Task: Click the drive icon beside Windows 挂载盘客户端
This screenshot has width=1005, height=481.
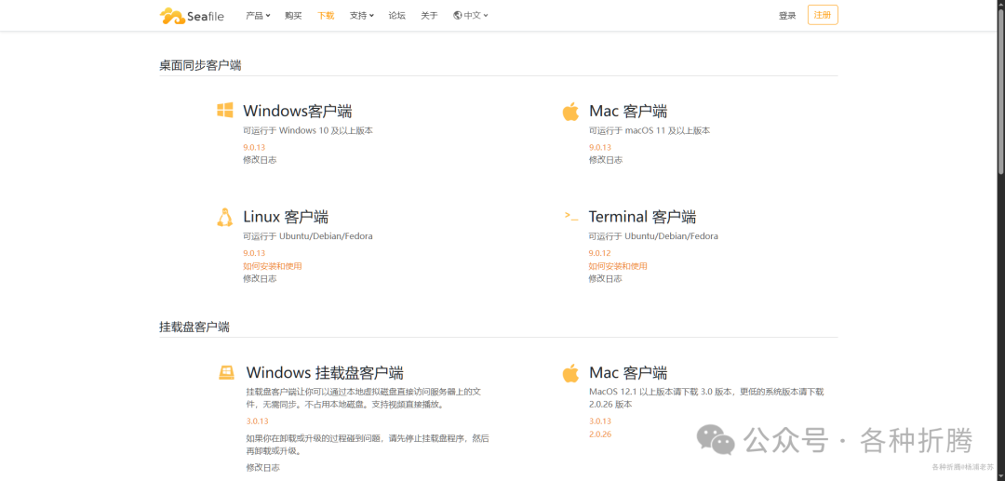Action: [226, 372]
